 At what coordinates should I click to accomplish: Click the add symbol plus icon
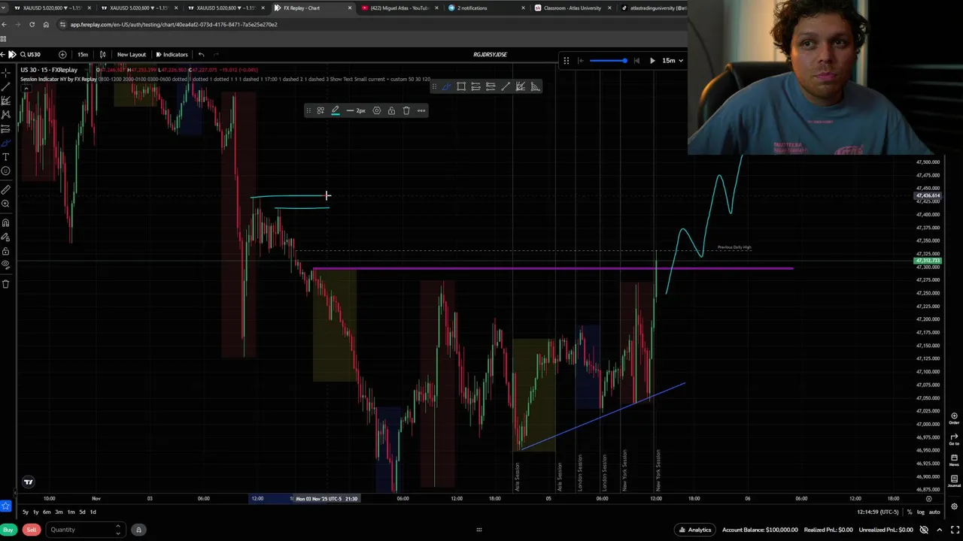62,54
